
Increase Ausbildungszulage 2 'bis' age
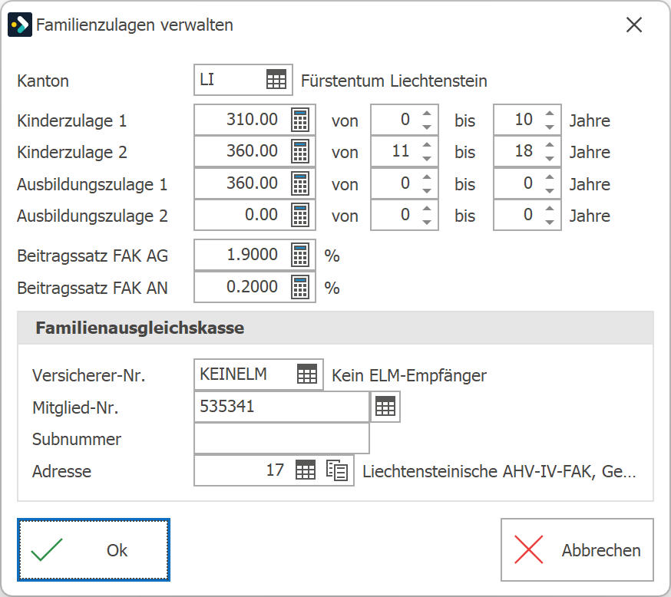pos(550,209)
